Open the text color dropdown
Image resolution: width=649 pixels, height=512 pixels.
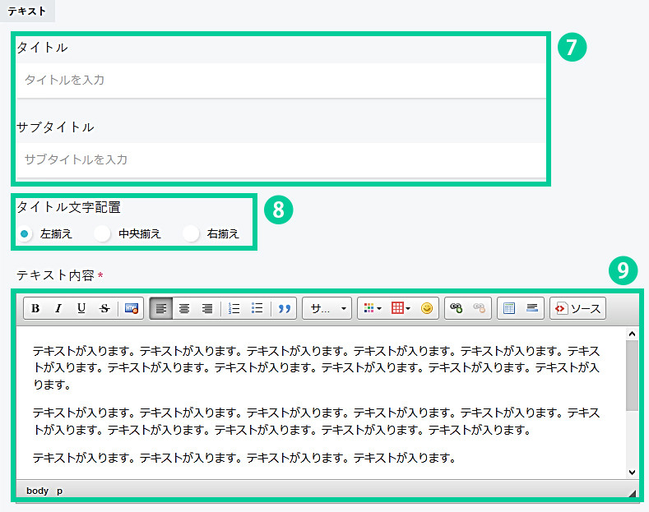373,308
